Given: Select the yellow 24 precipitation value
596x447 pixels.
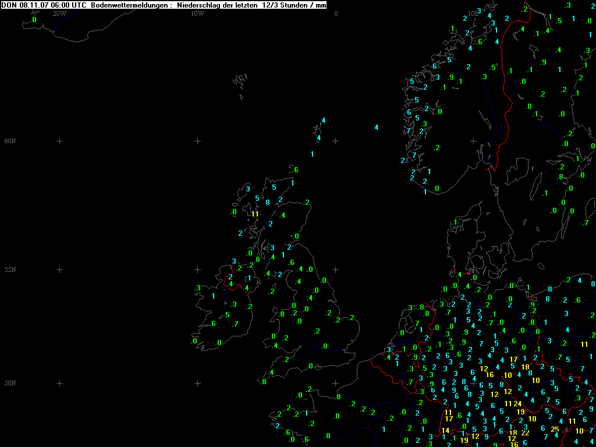Looking at the screenshot, I should 517,404.
